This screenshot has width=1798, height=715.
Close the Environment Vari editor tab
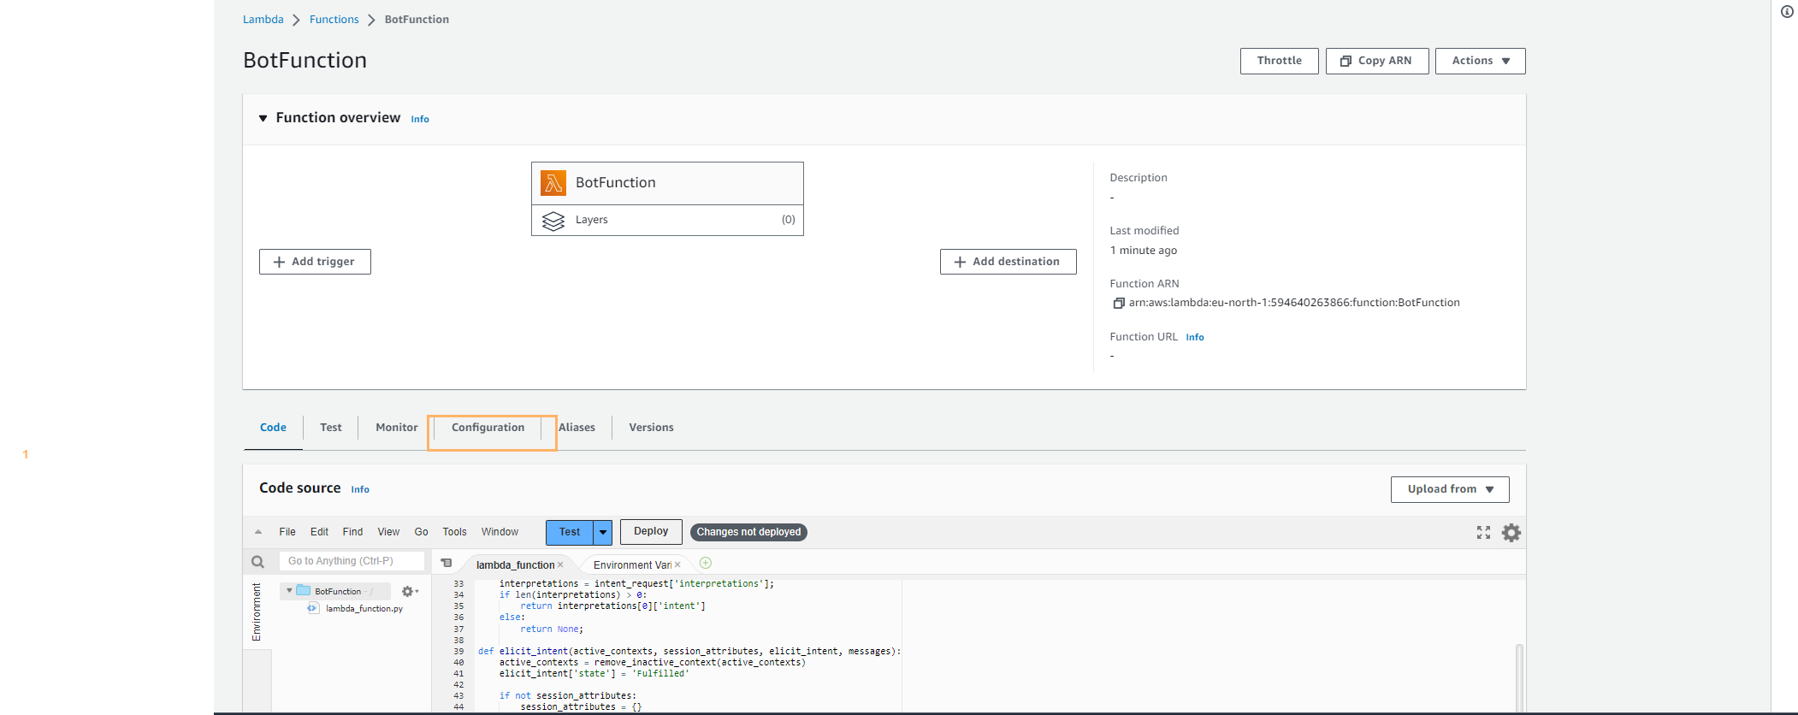677,565
